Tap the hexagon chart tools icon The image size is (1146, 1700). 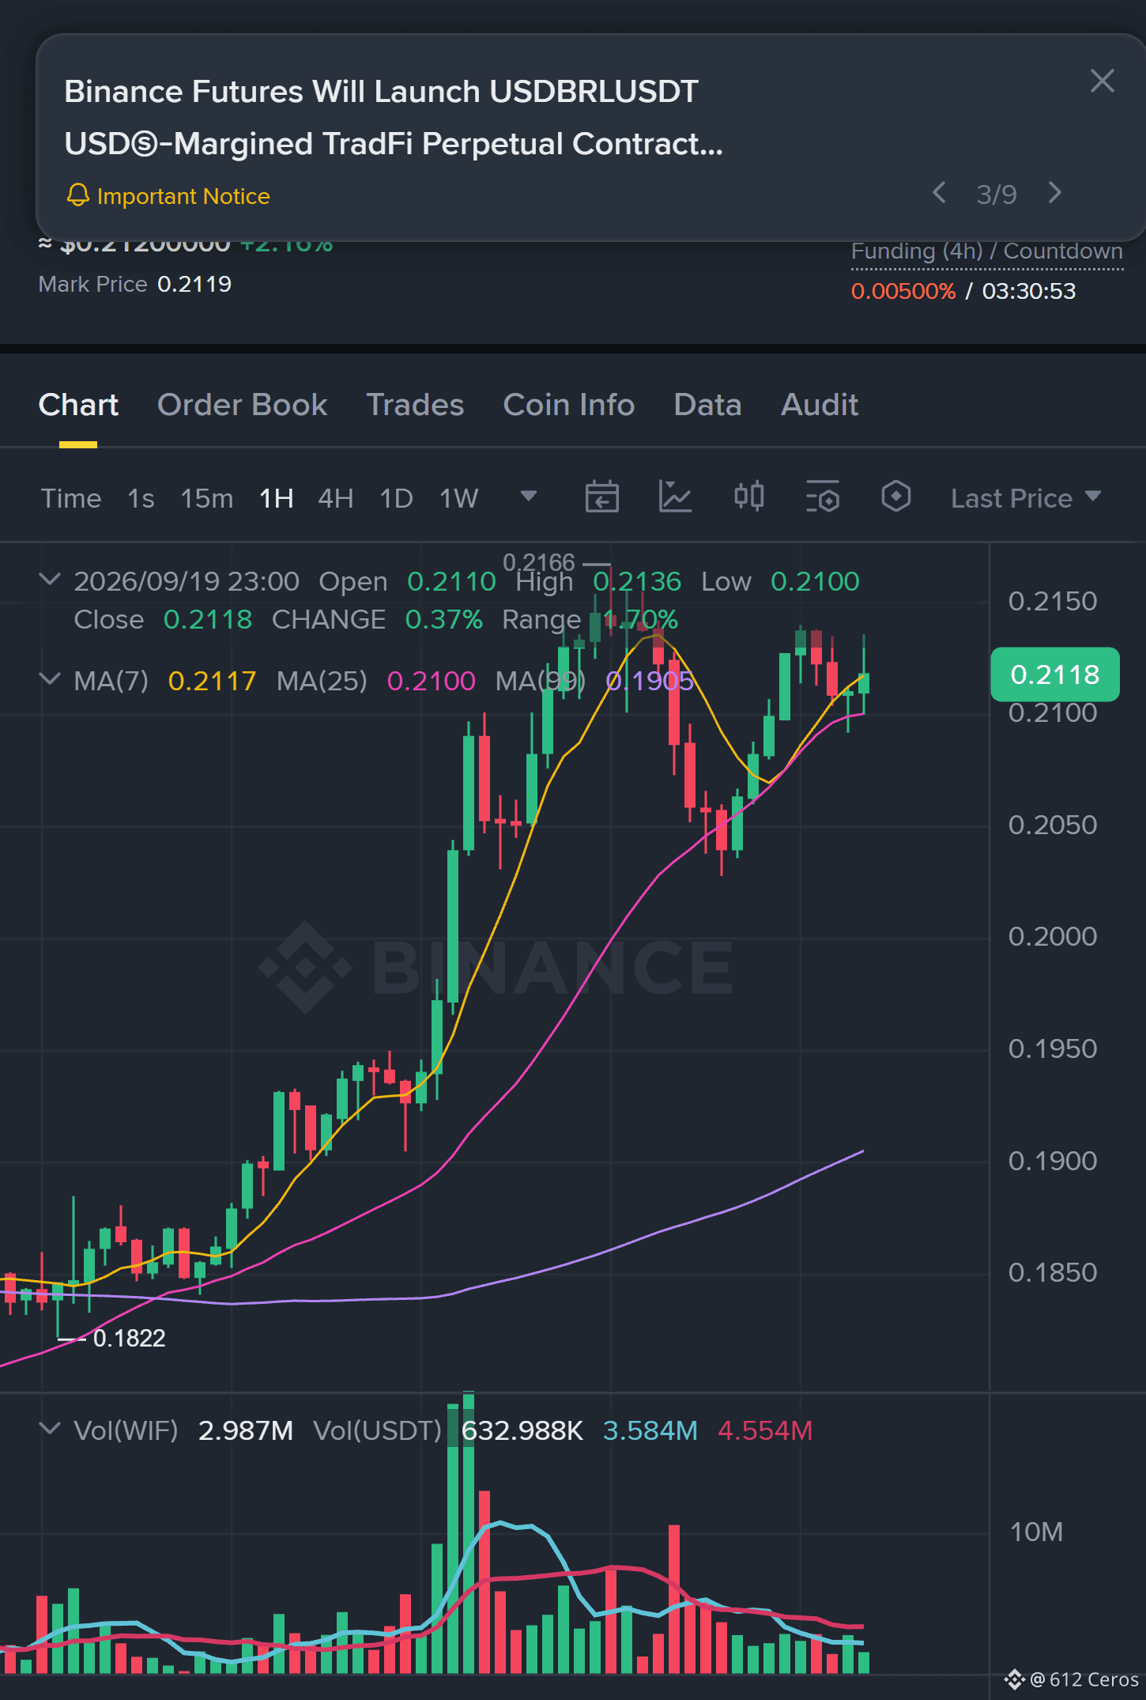click(x=895, y=497)
